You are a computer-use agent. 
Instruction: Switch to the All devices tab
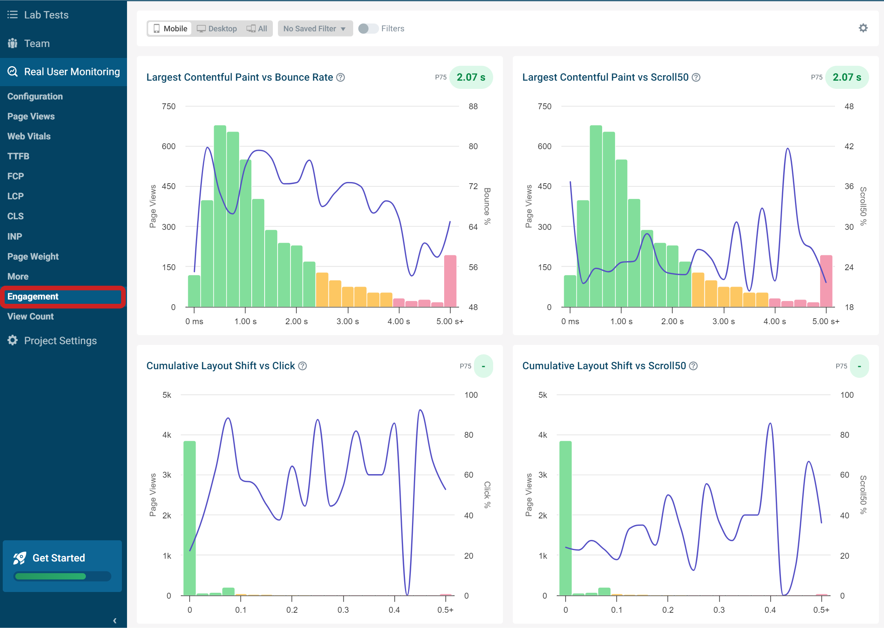click(x=257, y=29)
